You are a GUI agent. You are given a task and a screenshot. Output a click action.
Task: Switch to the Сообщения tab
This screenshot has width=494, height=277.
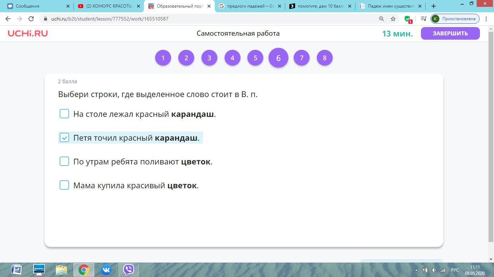tap(36, 6)
